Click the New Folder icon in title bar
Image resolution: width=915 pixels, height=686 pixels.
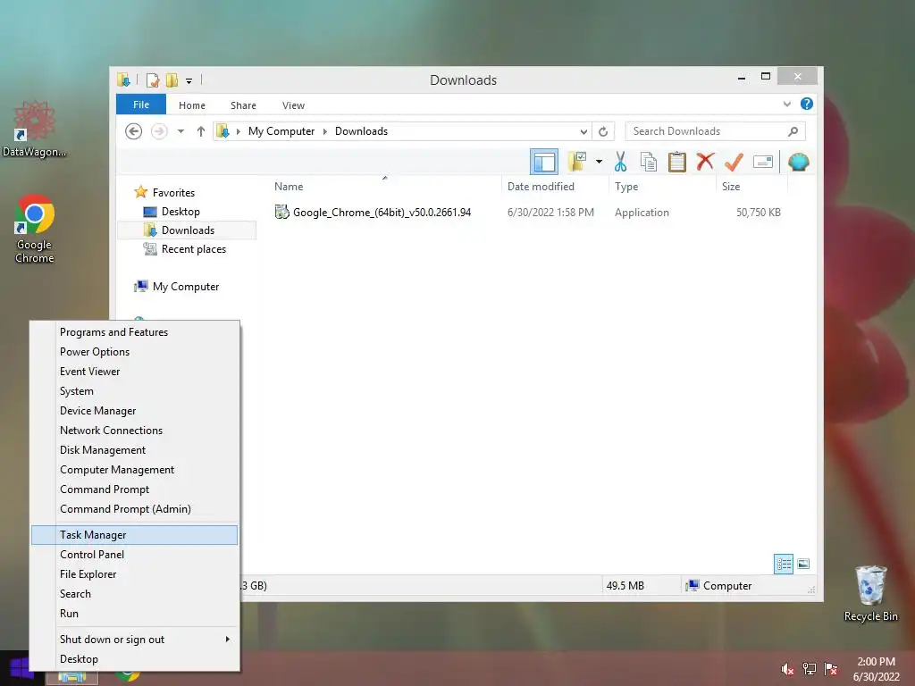(x=172, y=79)
